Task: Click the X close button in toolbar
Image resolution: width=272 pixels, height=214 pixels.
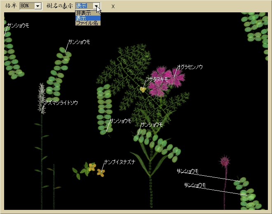Action: click(x=113, y=7)
